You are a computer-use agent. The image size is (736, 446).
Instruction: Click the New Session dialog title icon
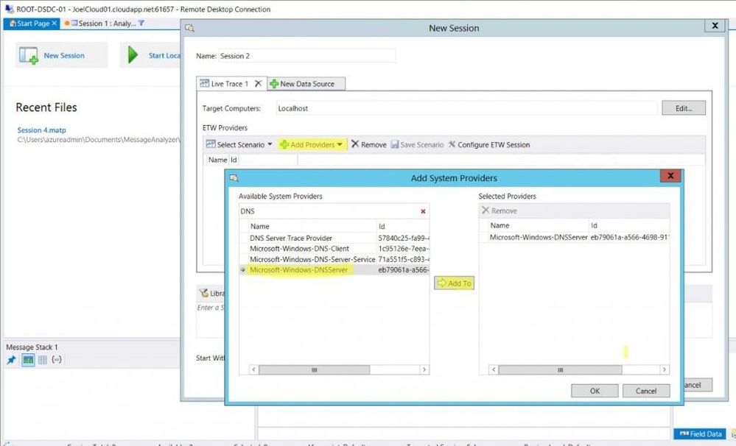[189, 28]
